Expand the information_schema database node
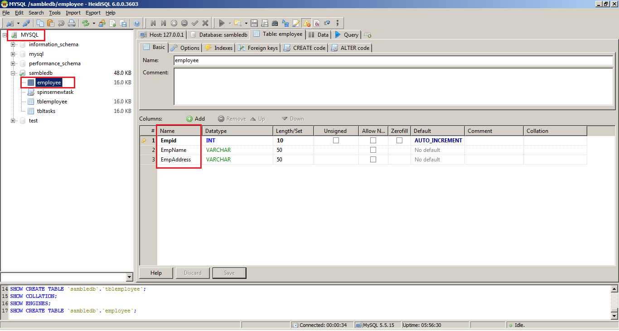 pos(13,44)
